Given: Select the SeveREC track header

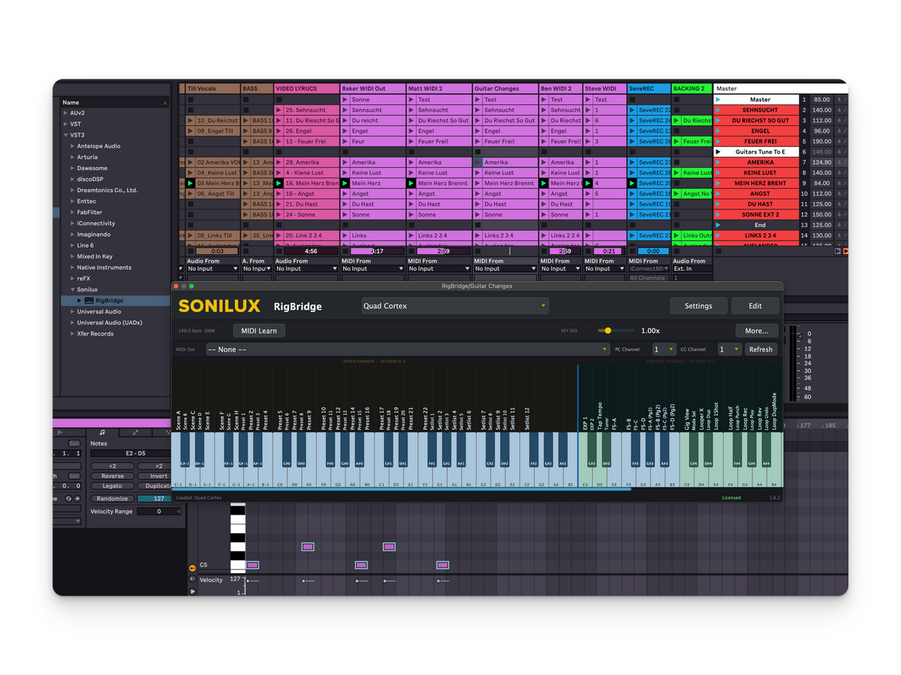Looking at the screenshot, I should point(648,88).
